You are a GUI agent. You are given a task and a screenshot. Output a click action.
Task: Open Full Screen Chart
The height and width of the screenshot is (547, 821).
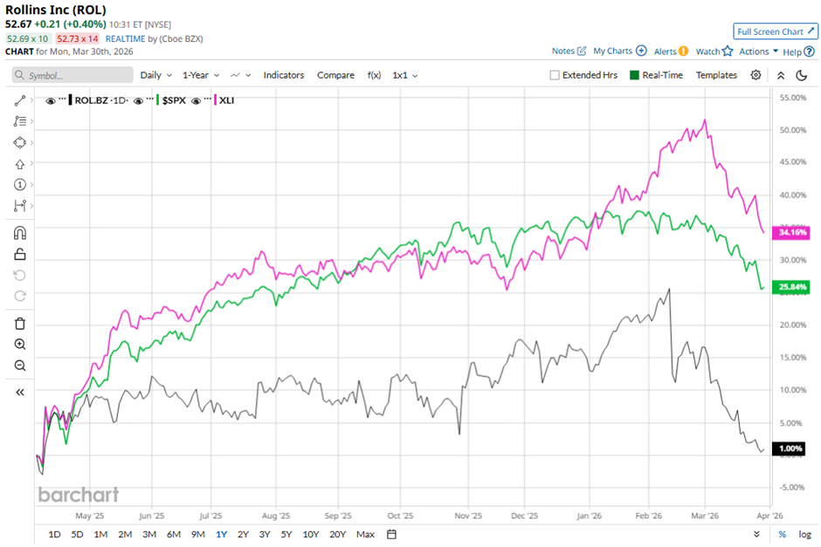click(x=776, y=31)
